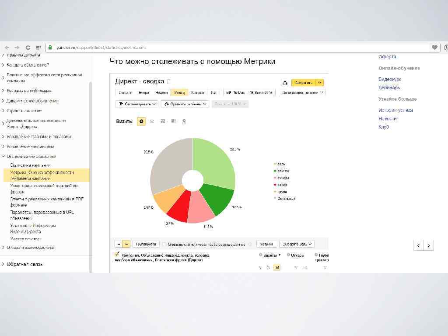
Task: Select the Отказы column radio button
Action: click(288, 255)
